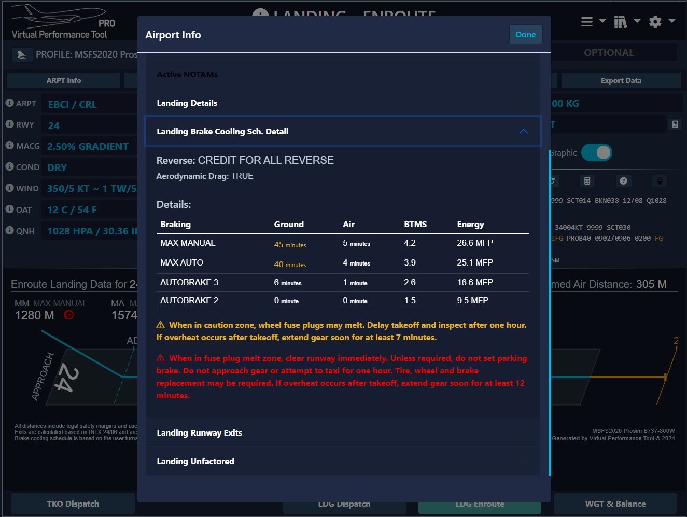687x517 pixels.
Task: Click the info icon next to WIND
Action: [9, 188]
